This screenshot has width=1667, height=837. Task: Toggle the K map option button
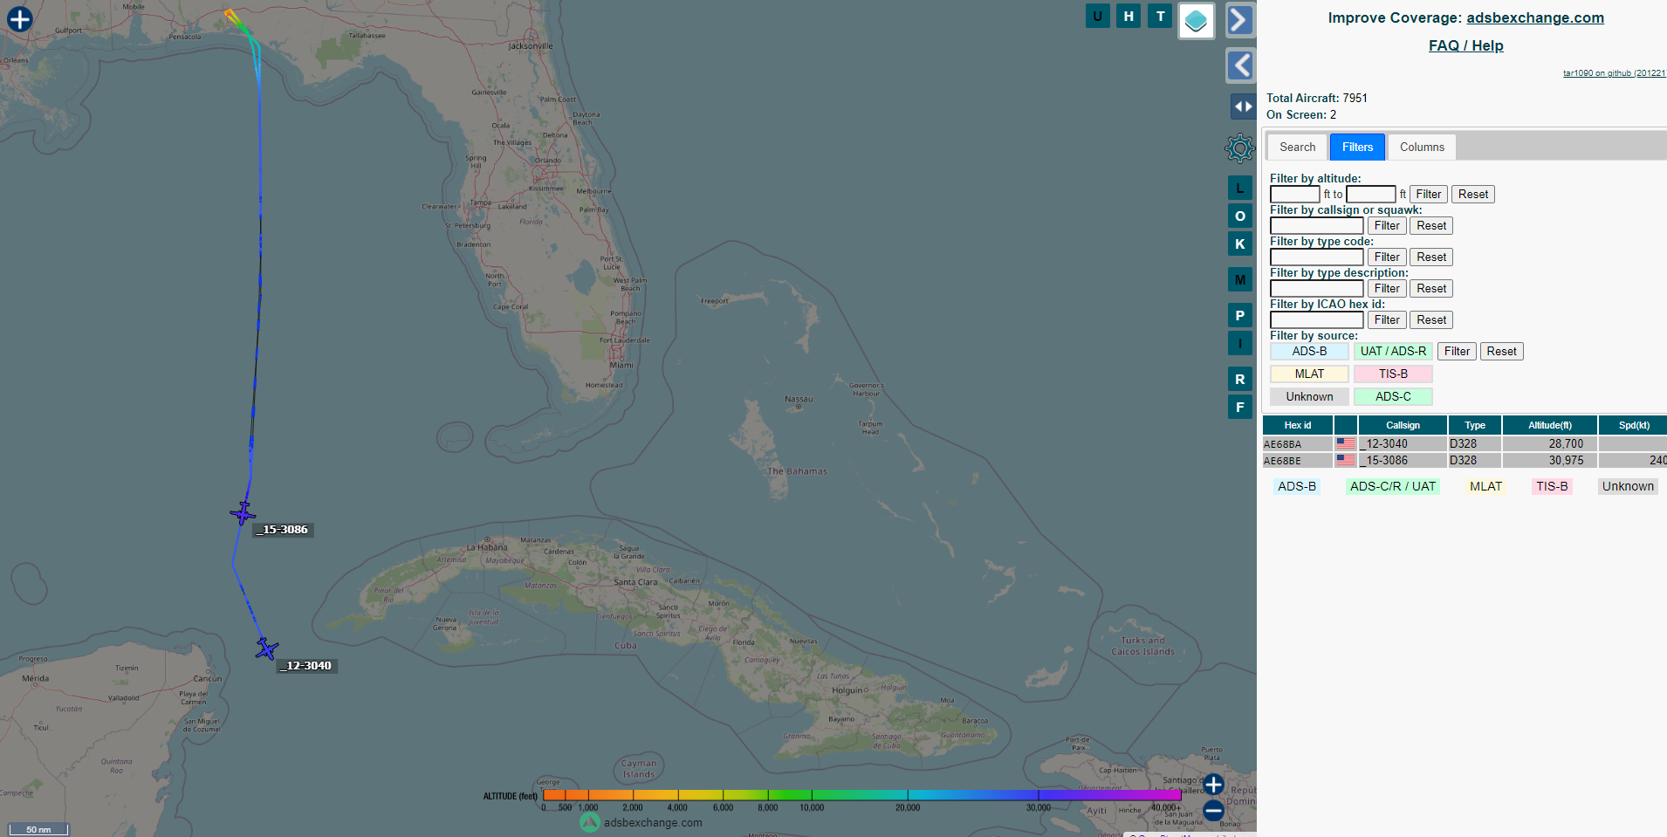[x=1240, y=244]
